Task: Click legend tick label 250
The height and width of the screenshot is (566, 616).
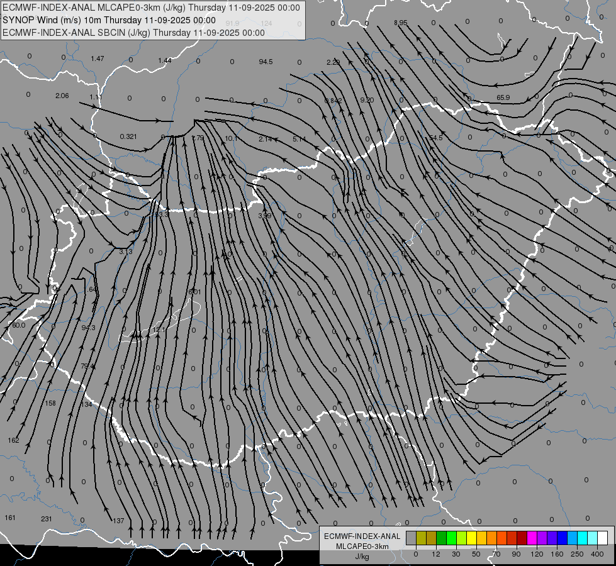Action: (x=577, y=554)
